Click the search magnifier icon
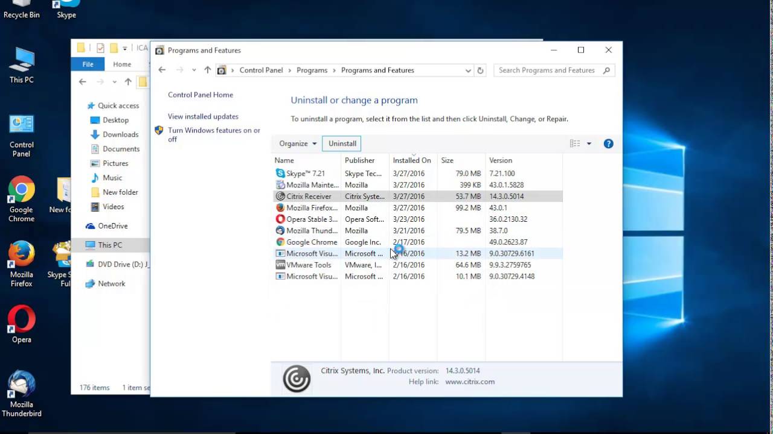Viewport: 773px width, 434px height. [607, 71]
